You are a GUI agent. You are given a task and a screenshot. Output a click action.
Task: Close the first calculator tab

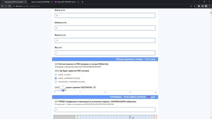tap(26, 2)
